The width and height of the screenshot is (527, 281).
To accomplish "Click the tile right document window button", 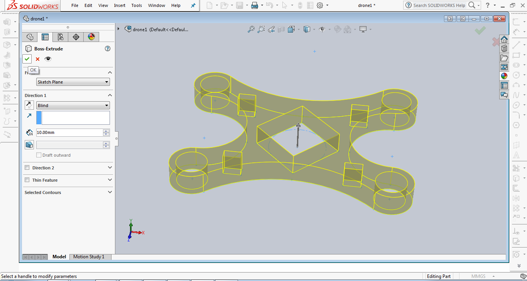I will [462, 19].
